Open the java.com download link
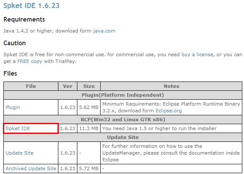This screenshot has height=174, width=244. click(x=104, y=31)
